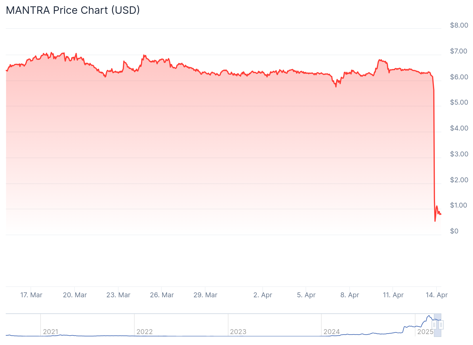The image size is (473, 345).
Task: Select the 26. Mar date label
Action: 162,295
